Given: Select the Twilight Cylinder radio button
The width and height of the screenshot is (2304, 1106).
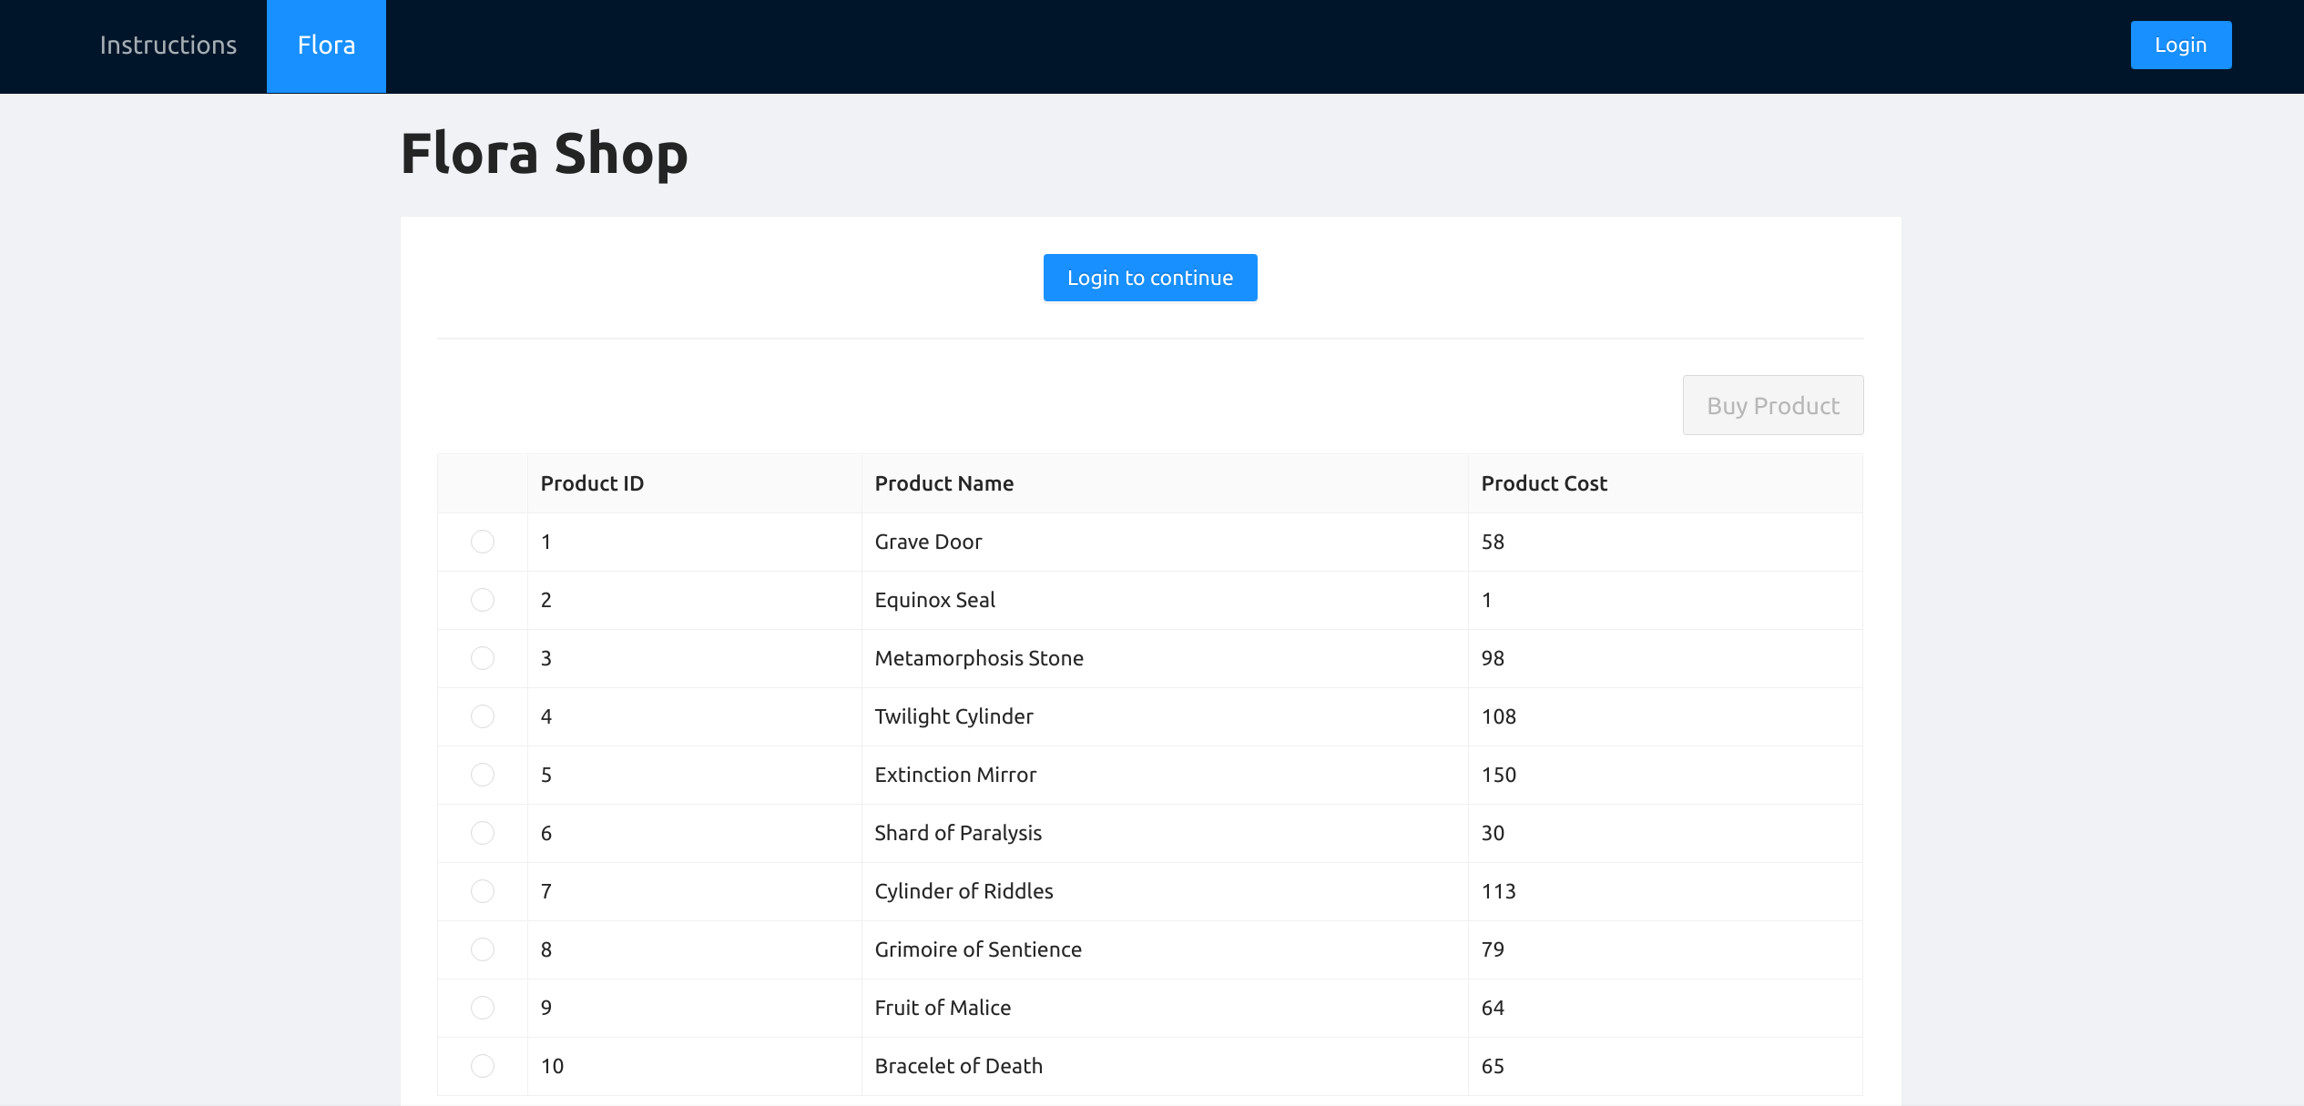Looking at the screenshot, I should coord(483,716).
